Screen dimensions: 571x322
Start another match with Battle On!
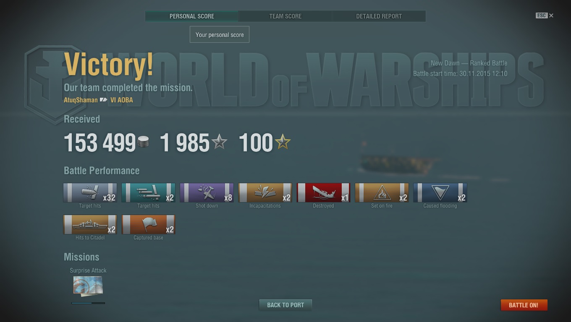point(524,305)
